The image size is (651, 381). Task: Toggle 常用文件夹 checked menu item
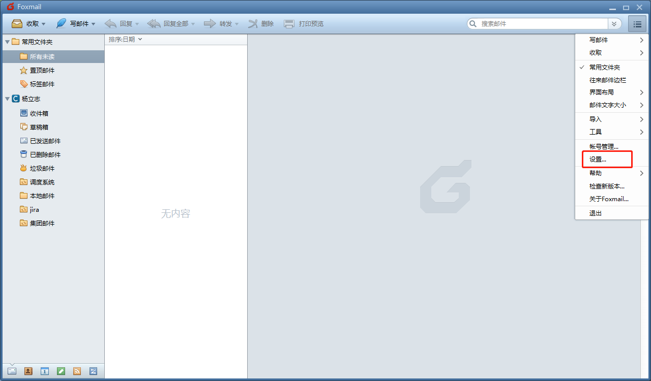point(612,67)
